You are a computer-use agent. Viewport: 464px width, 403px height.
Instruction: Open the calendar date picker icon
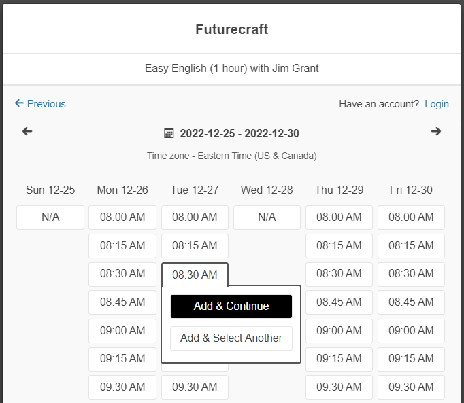point(169,133)
